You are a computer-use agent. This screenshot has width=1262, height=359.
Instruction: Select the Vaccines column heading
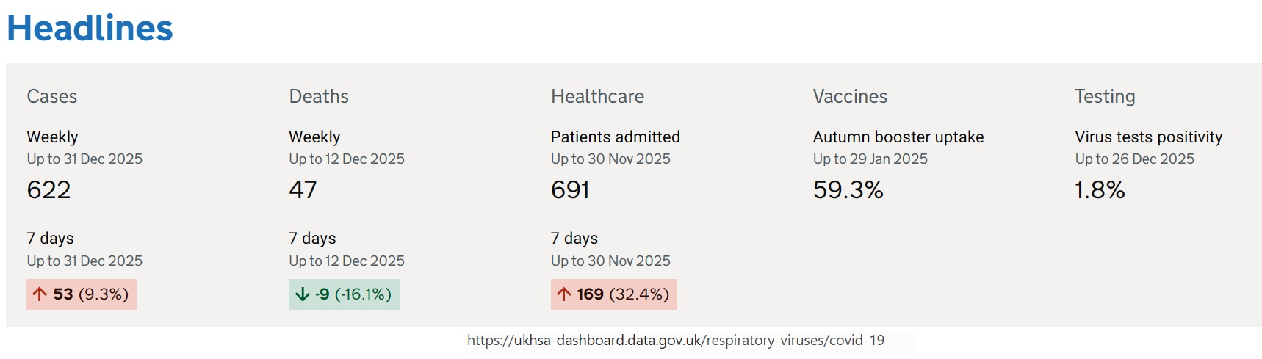point(850,96)
